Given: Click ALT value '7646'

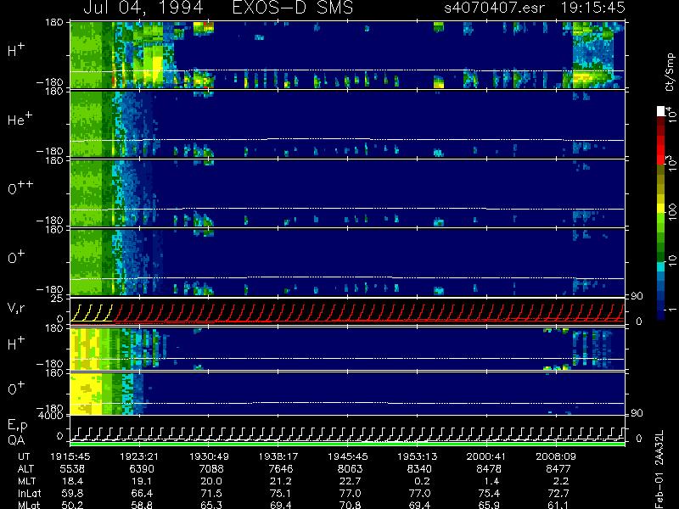Looking at the screenshot, I should point(281,469).
